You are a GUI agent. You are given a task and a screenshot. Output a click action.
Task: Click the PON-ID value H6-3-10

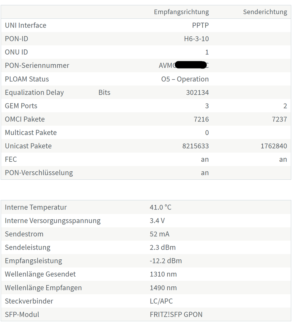[196, 39]
